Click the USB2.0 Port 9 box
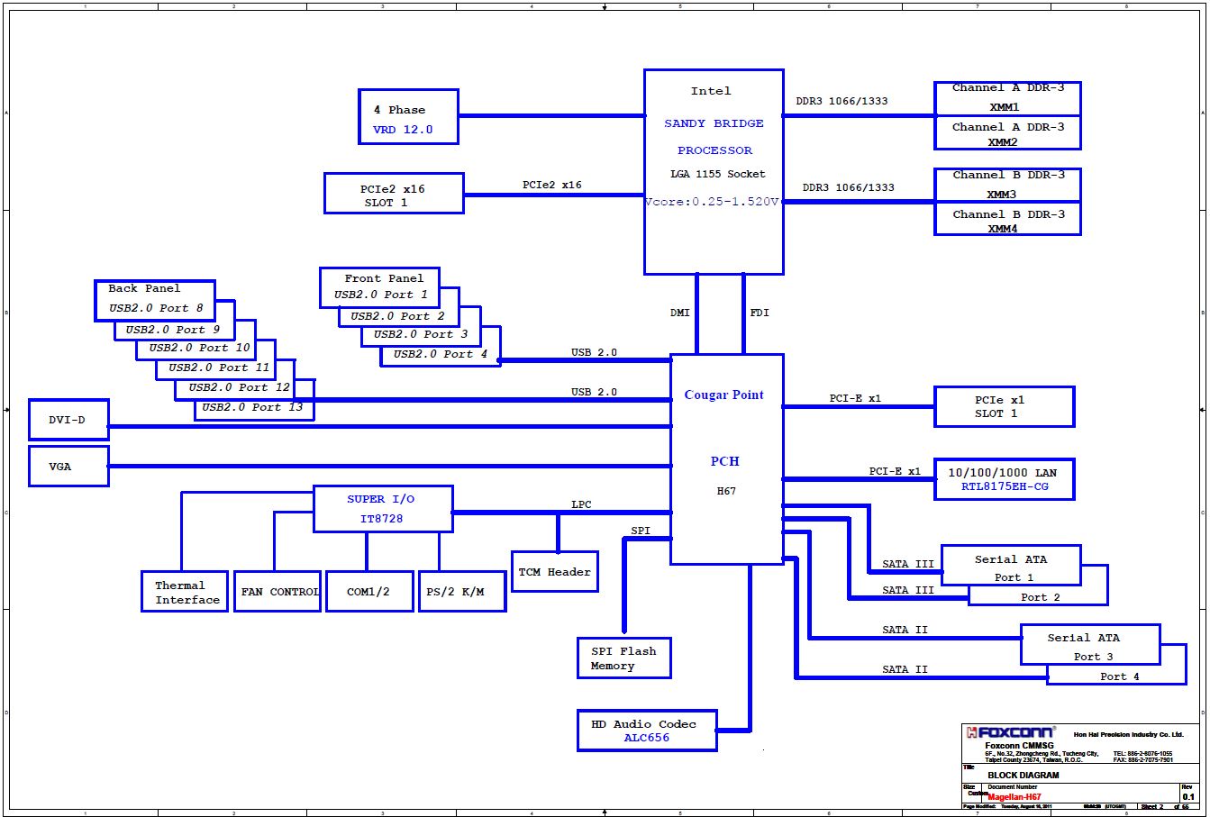The image size is (1210, 817). [x=173, y=330]
